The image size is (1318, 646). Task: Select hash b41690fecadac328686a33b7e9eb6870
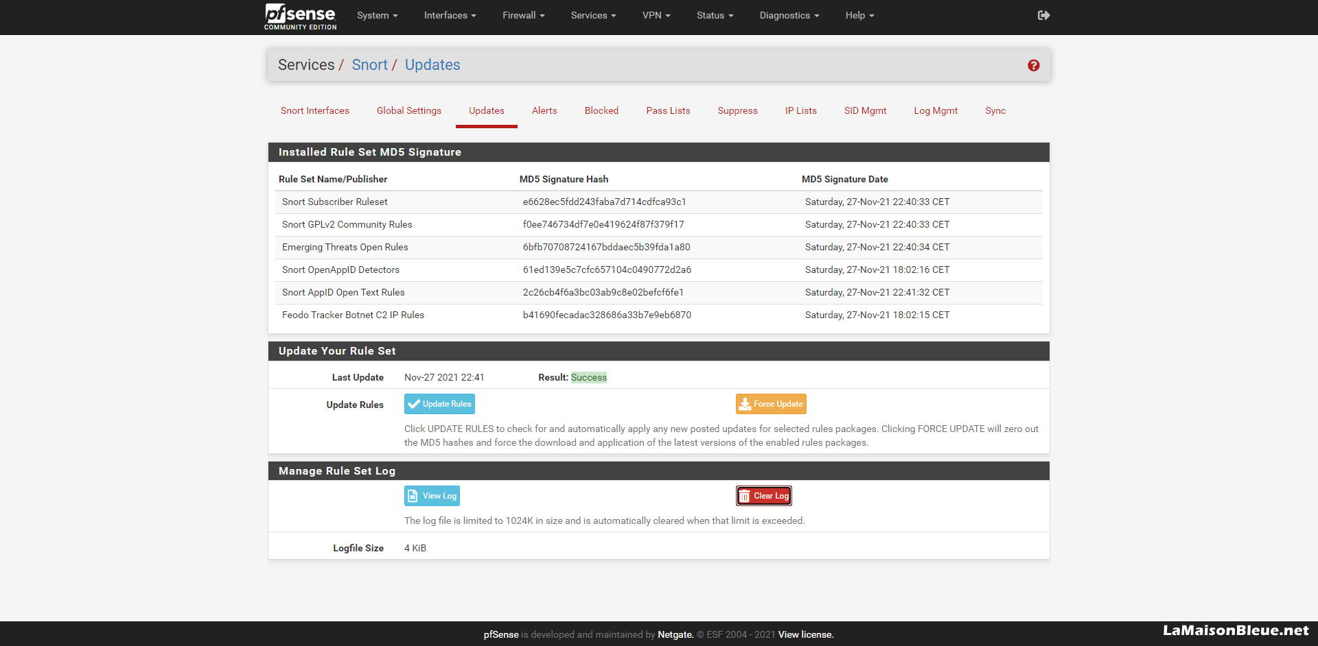click(607, 315)
